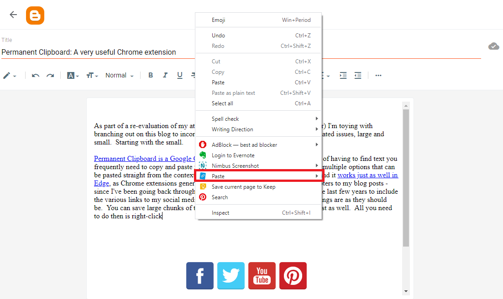Viewport: 503px width, 299px height.
Task: Choose Pinterest Search menu entry
Action: coord(258,197)
